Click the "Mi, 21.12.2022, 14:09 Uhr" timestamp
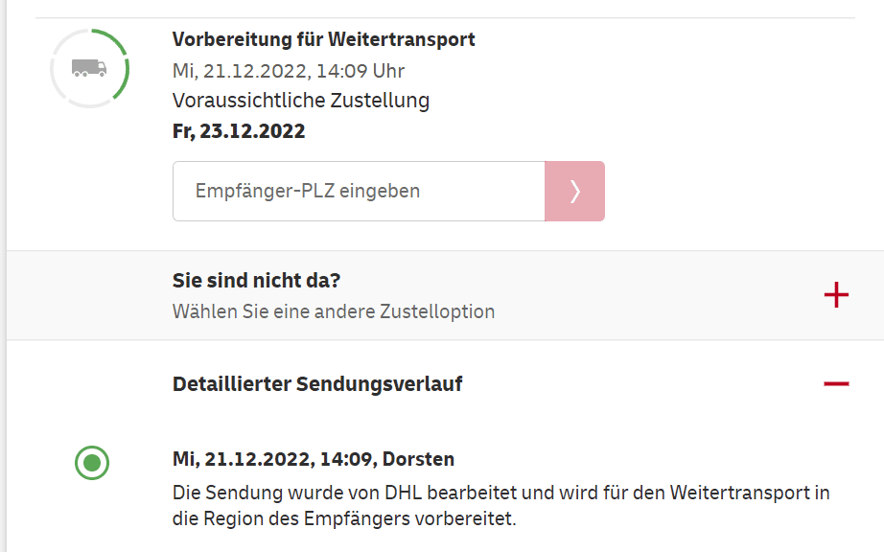 point(289,70)
